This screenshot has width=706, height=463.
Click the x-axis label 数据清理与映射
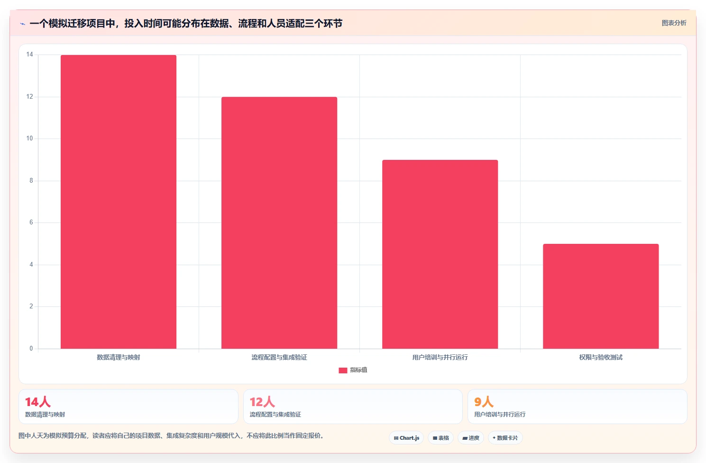pyautogui.click(x=119, y=357)
